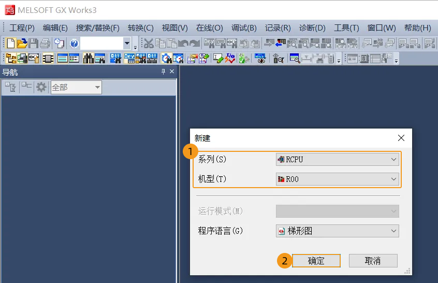Screen dimensions: 438x283
Task: Click the blue Help question mark icon
Action: click(x=74, y=44)
